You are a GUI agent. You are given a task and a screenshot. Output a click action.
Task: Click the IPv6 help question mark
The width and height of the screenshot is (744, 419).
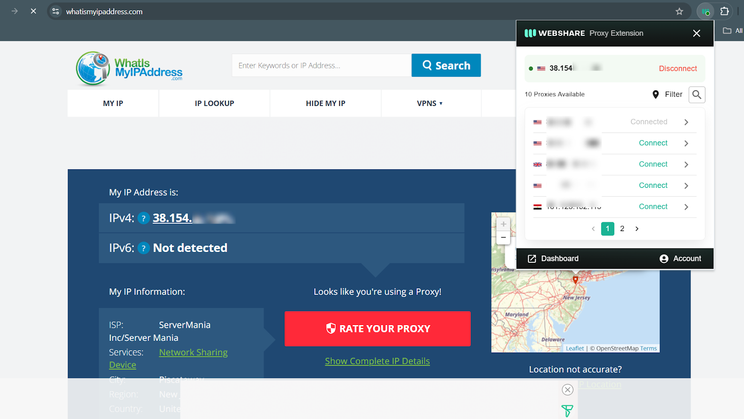(x=144, y=248)
